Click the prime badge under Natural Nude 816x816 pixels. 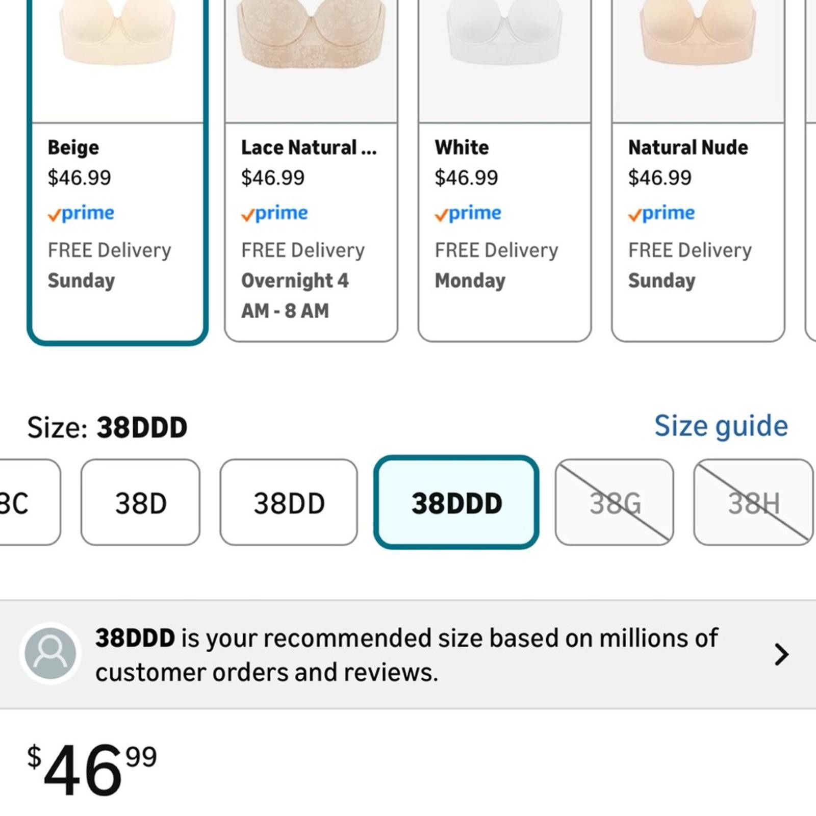661,213
